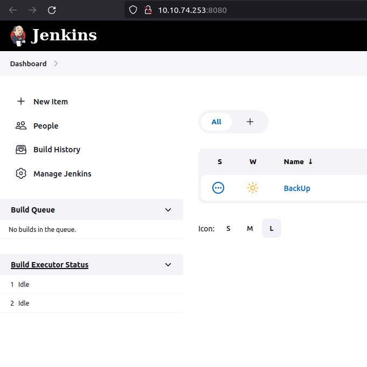The width and height of the screenshot is (367, 367).
Task: Add a new view with plus tab
Action: [x=250, y=122]
